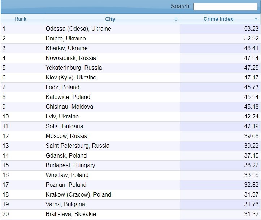Click crime index value 42.24
Image resolution: width=261 pixels, height=220 pixels.
coord(251,117)
